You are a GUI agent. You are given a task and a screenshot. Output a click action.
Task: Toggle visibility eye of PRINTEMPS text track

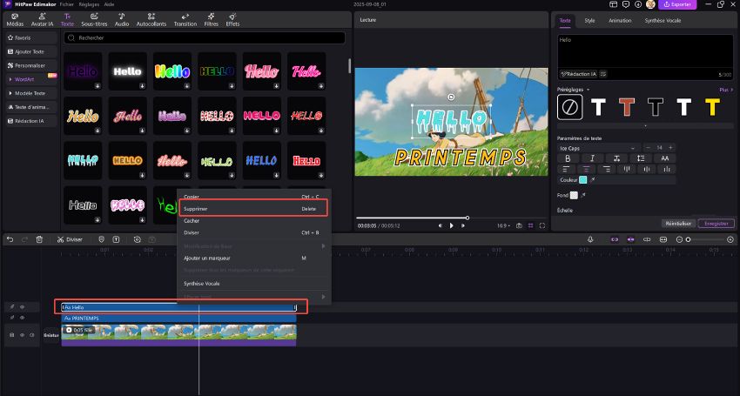pyautogui.click(x=22, y=319)
